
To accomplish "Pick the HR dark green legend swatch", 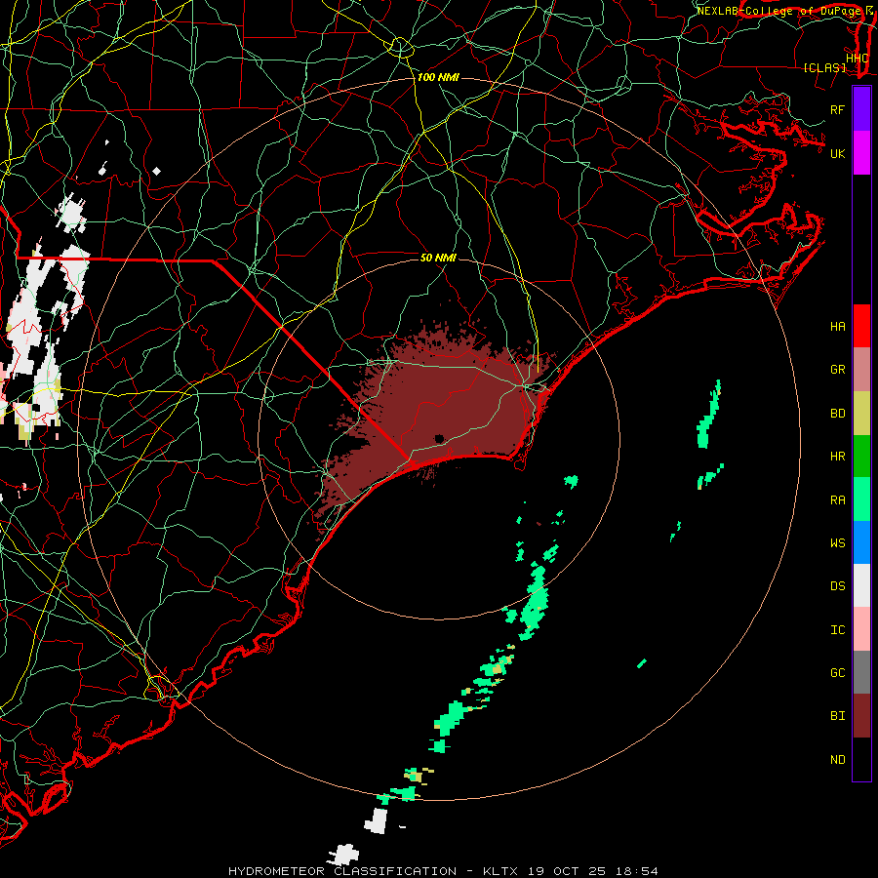I will (x=861, y=457).
